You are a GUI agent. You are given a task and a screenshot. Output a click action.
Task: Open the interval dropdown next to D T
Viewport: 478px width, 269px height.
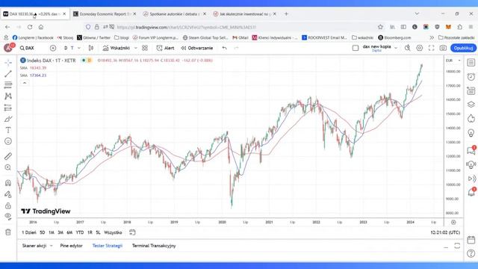click(x=79, y=48)
